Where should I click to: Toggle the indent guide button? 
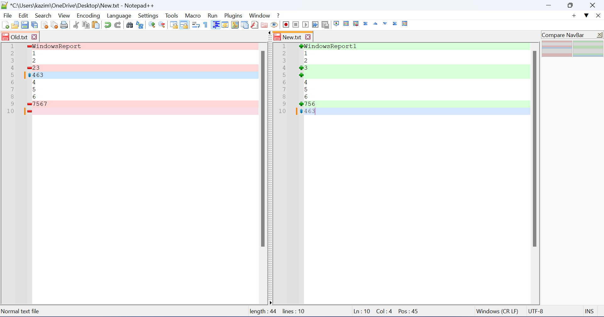click(215, 25)
